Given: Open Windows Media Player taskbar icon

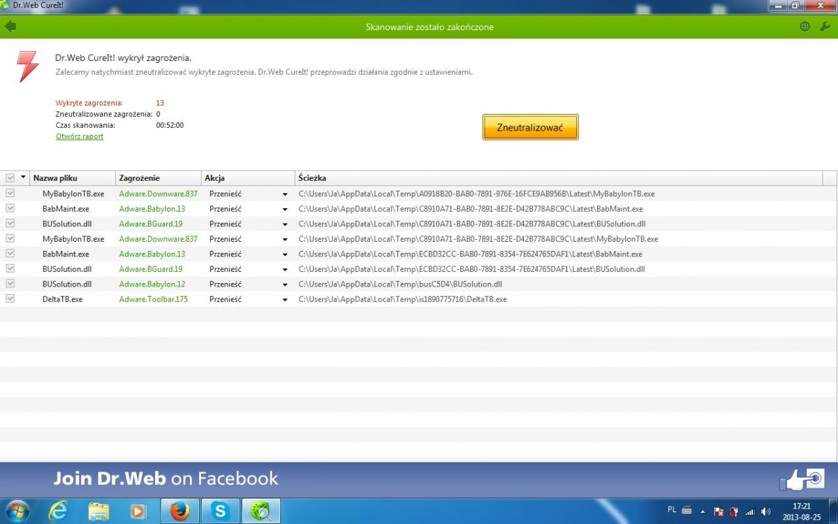Looking at the screenshot, I should 138,511.
